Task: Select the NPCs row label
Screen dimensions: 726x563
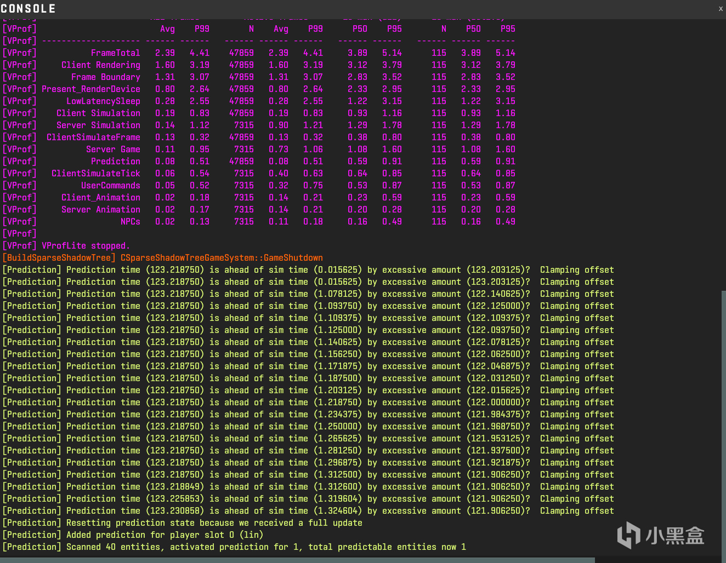Action: pyautogui.click(x=131, y=222)
